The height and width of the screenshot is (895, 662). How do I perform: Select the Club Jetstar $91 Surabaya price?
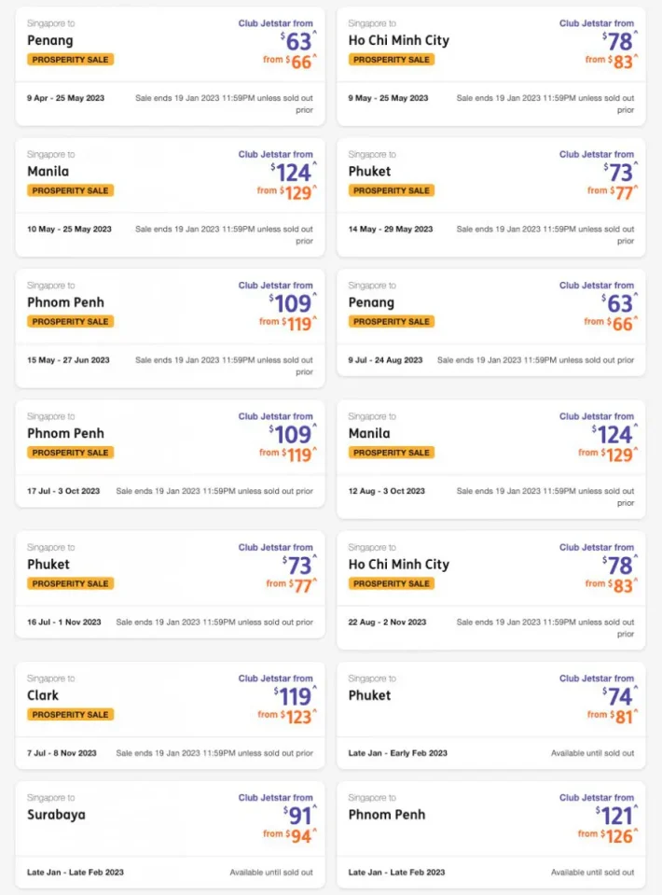[x=297, y=816]
